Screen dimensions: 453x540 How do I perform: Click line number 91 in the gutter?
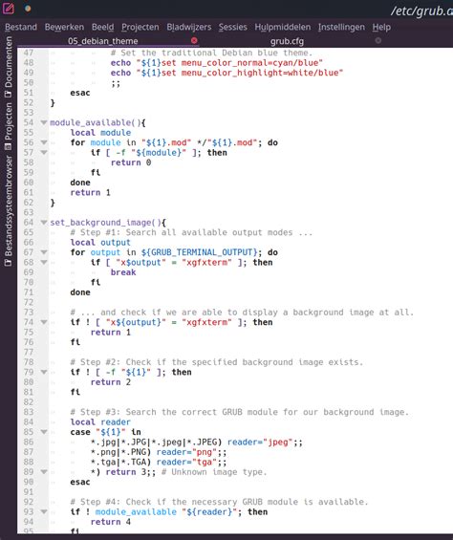click(29, 492)
